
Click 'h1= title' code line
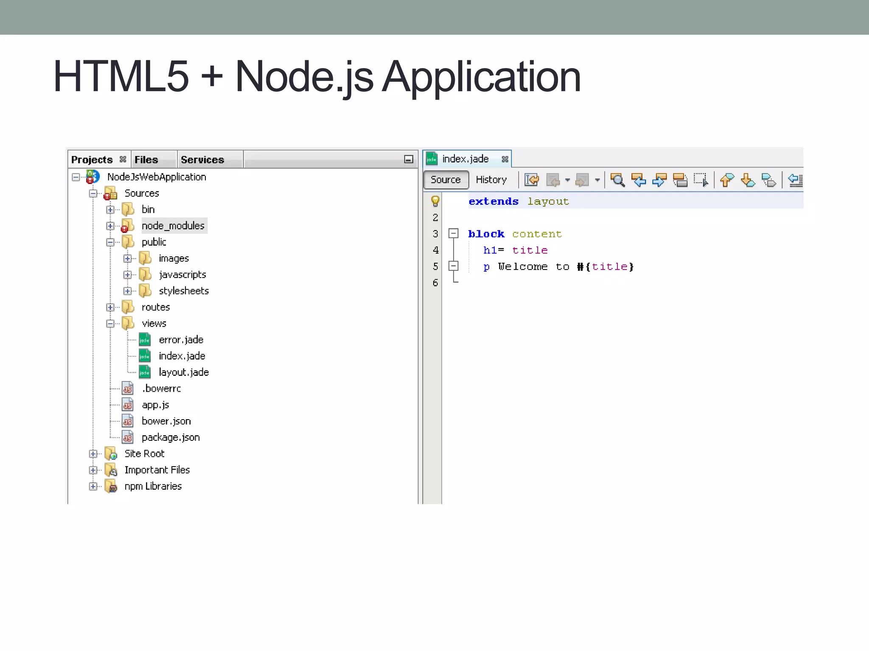coord(516,250)
